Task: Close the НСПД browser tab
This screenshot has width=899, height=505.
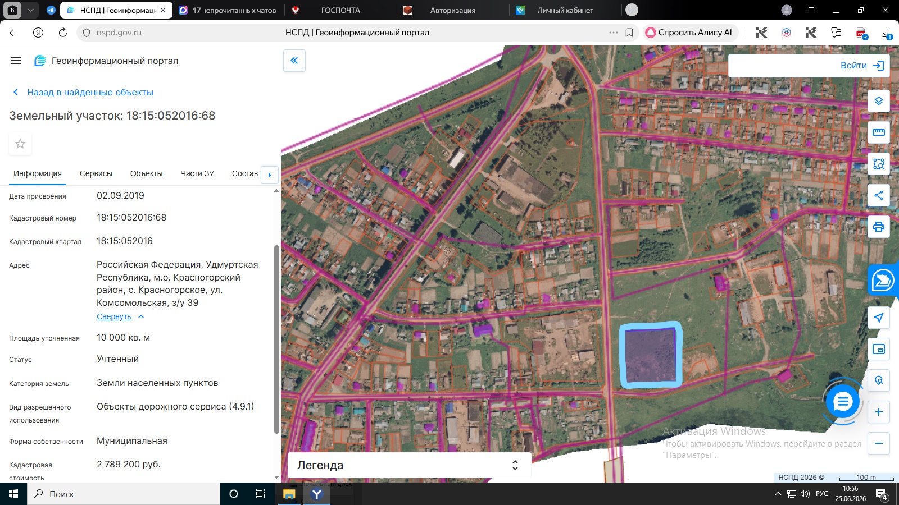Action: point(163,10)
